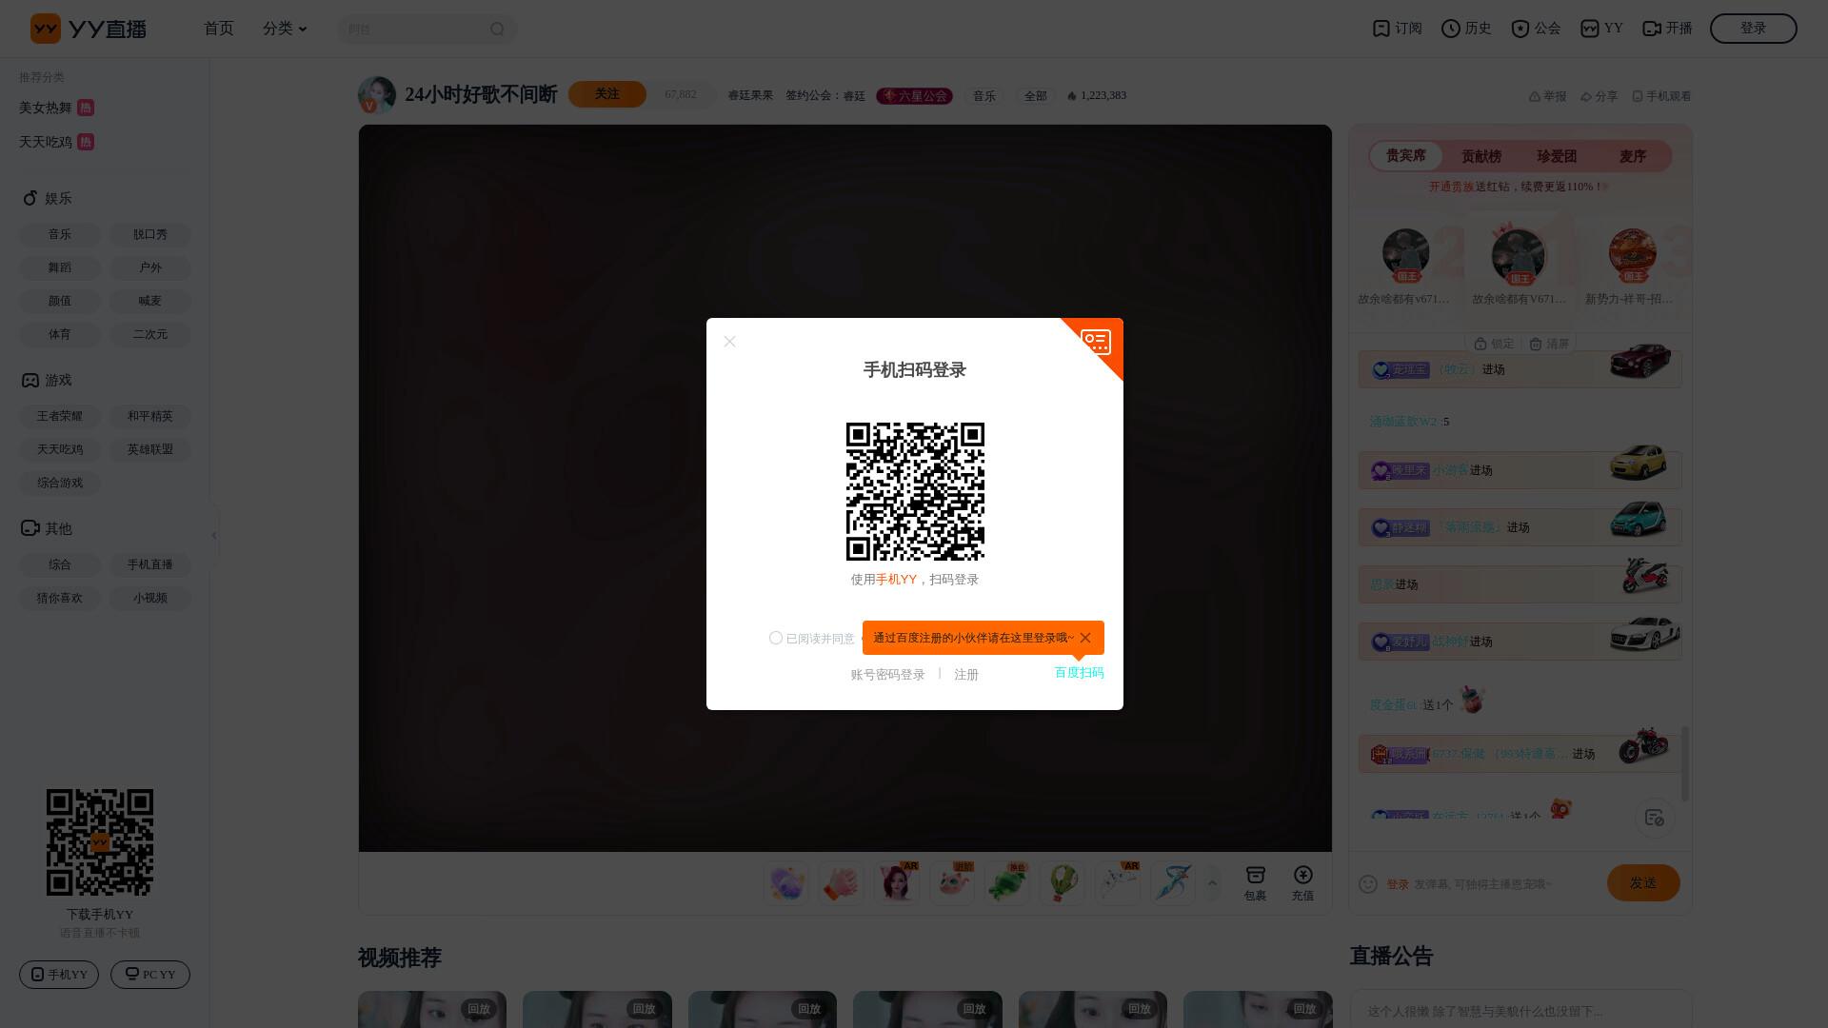
Task: Send the pink cat gift
Action: coord(952,883)
